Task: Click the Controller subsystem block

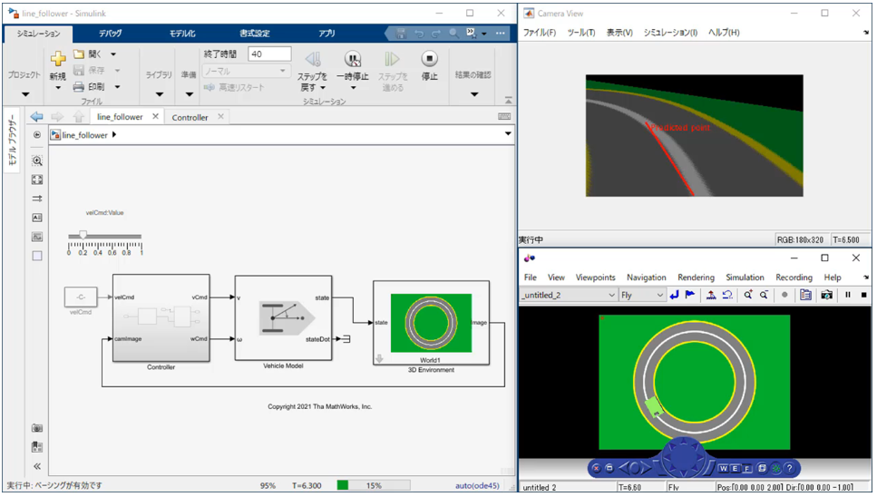Action: coord(161,318)
